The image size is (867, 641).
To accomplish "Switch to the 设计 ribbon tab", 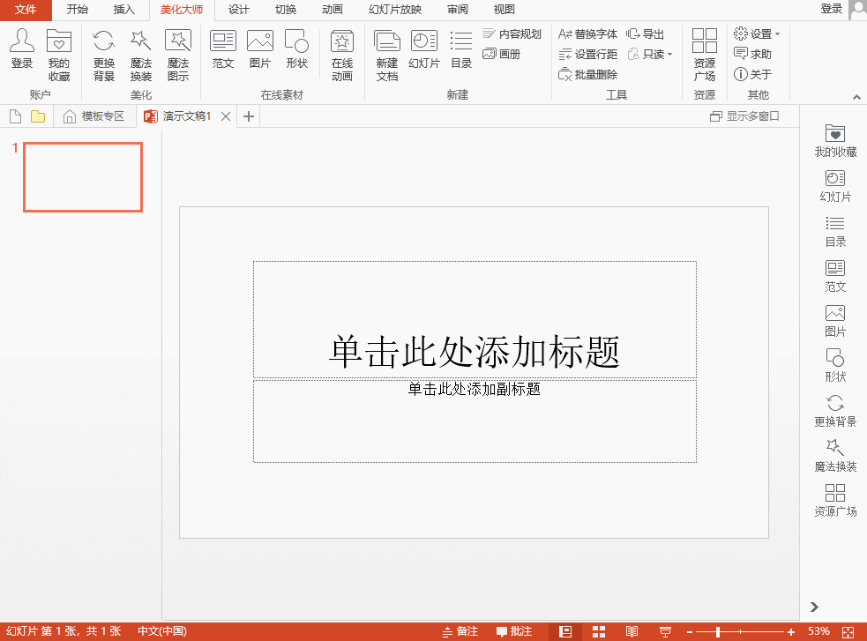I will tap(238, 10).
